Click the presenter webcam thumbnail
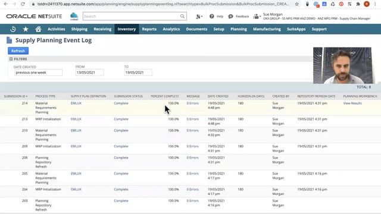The image size is (381, 214). click(x=342, y=65)
